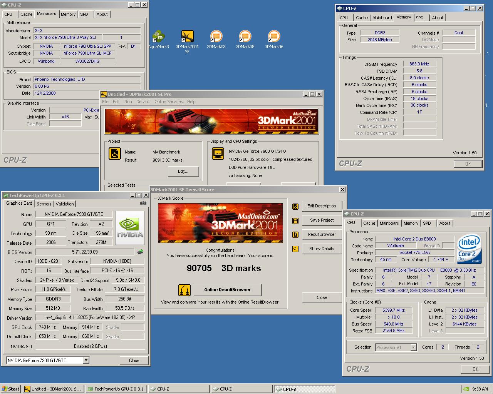The image size is (493, 394).
Task: Open the Processor selection dropdown in CPU-Z
Action: click(413, 347)
